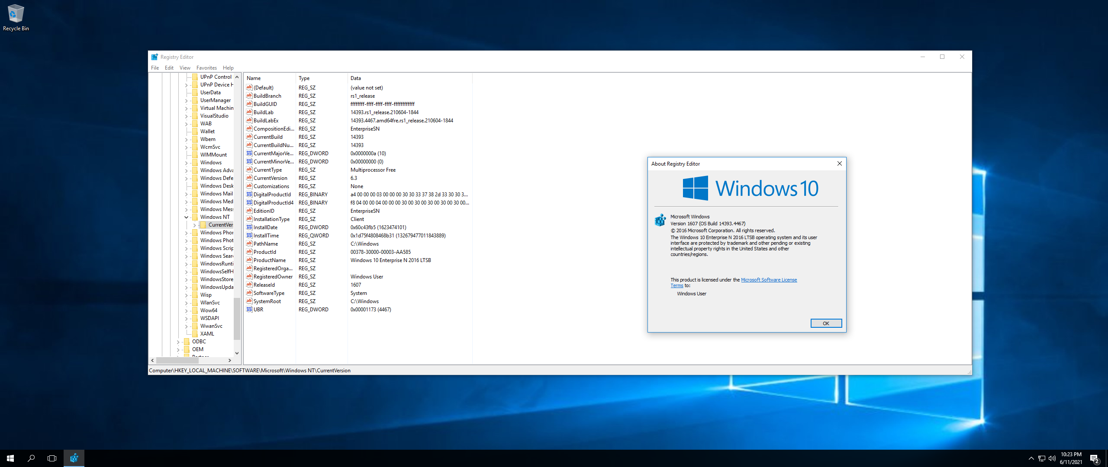This screenshot has height=467, width=1108.
Task: Click the XAML folder icon in tree
Action: (x=195, y=333)
